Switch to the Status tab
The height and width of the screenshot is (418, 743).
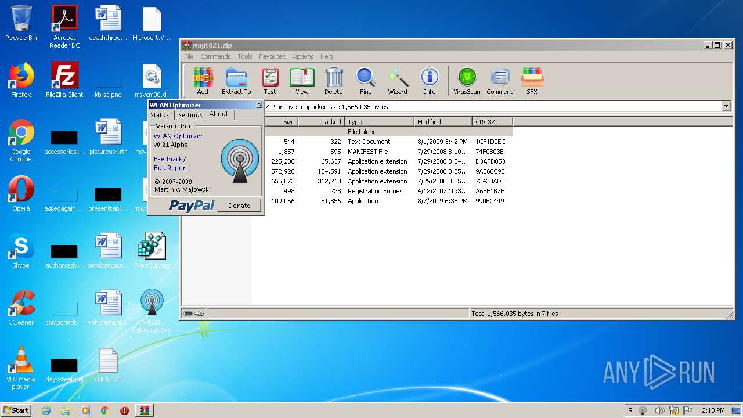point(160,115)
